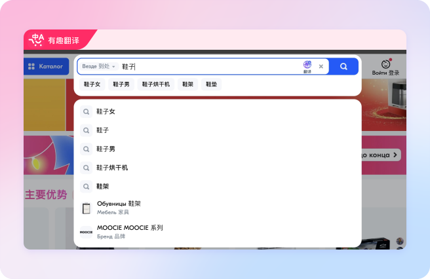Image resolution: width=430 pixels, height=279 pixels.
Task: Click the Бренд 品牌 subtitle text
Action: (111, 236)
